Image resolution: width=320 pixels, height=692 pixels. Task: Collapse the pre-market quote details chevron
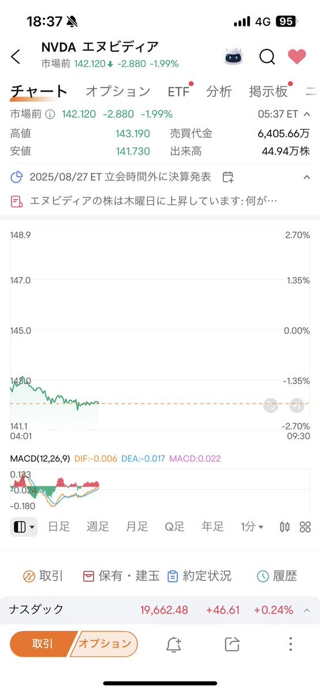[307, 114]
